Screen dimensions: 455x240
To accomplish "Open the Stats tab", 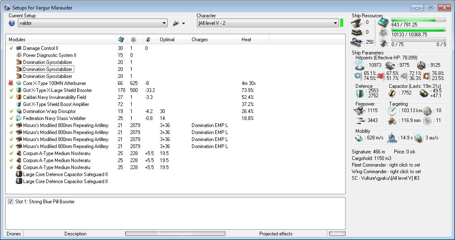I will 337,234.
